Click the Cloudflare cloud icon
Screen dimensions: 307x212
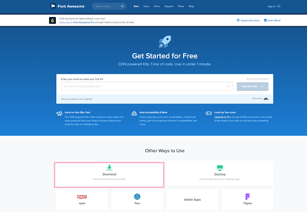click(266, 99)
